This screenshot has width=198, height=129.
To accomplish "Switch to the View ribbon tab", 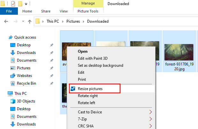I will pyautogui.click(x=64, y=11).
